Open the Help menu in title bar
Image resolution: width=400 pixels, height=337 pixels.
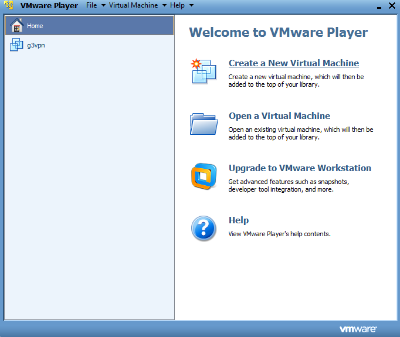pos(177,5)
